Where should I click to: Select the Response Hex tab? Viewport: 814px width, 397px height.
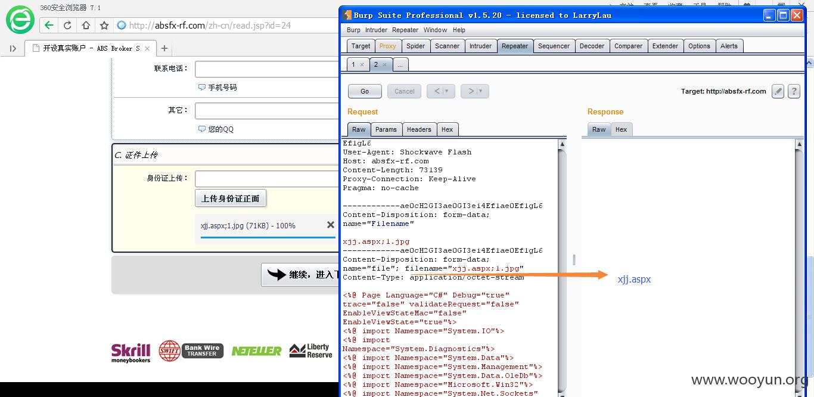point(621,129)
